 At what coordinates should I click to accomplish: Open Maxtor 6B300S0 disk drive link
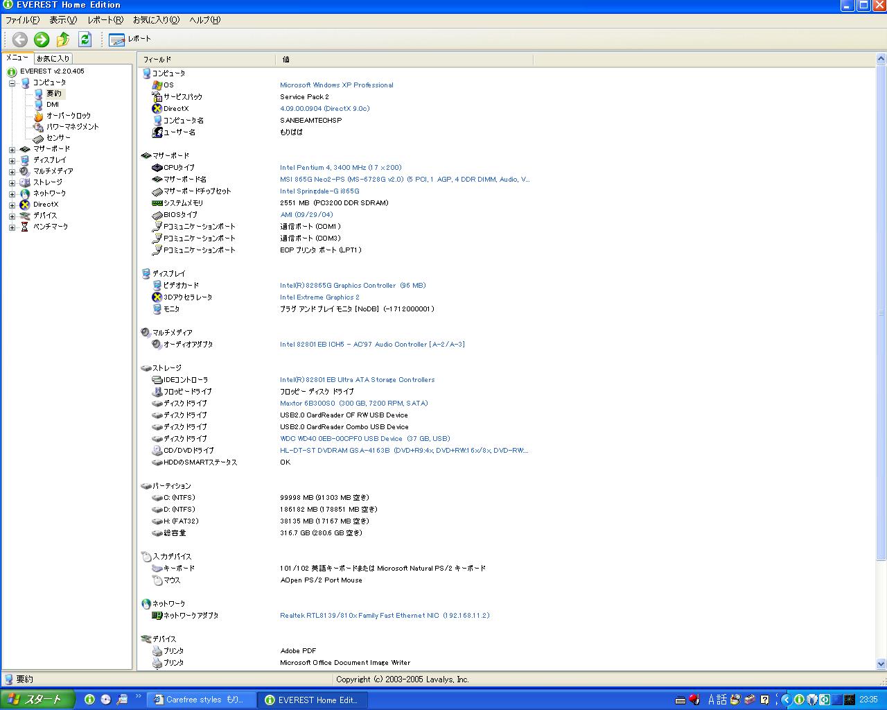(x=354, y=404)
